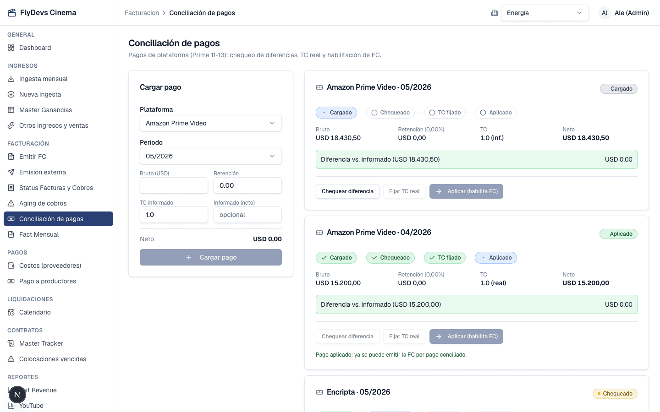Click the FlyDevs Cinema clapperboard logo icon

pyautogui.click(x=11, y=13)
